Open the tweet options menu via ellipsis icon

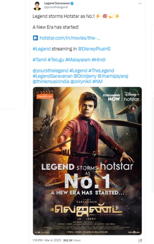140,3
